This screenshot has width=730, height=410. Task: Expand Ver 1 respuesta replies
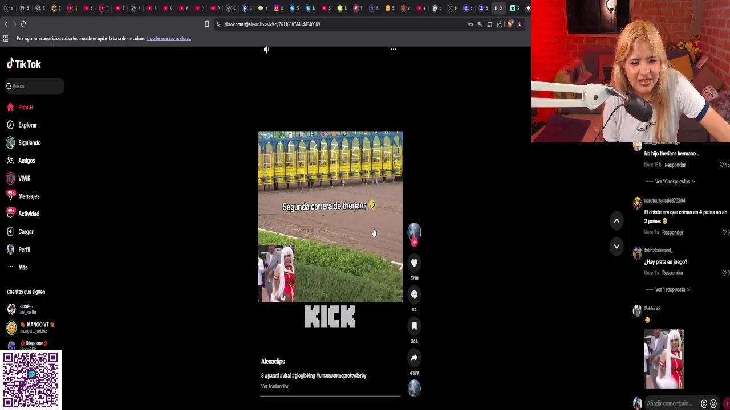coord(672,290)
